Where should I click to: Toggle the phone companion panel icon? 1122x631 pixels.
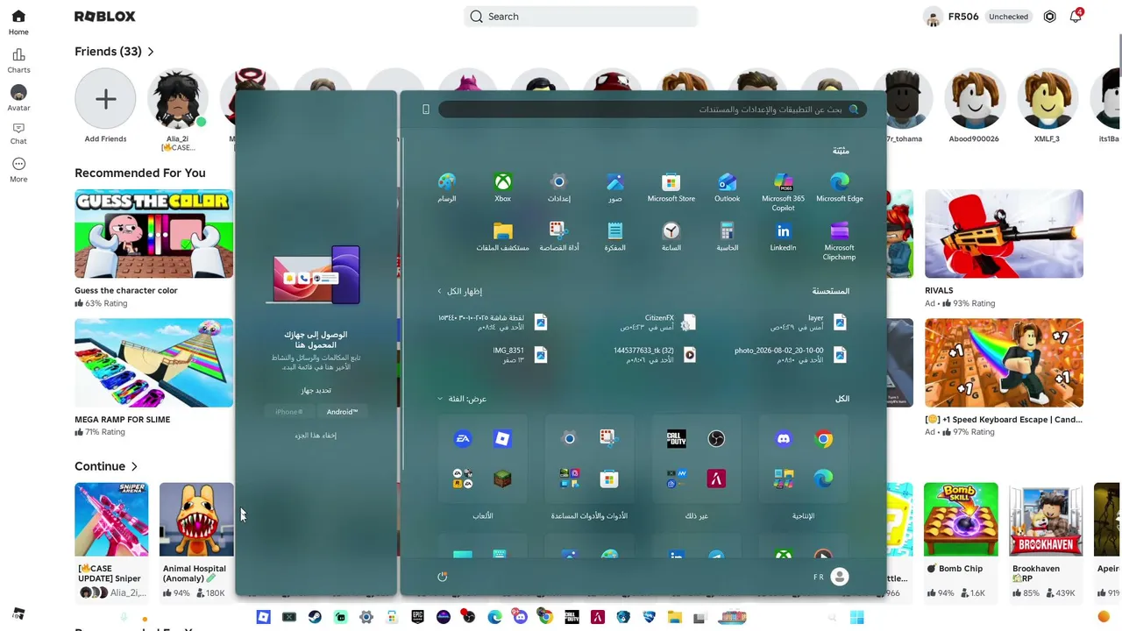(x=426, y=110)
